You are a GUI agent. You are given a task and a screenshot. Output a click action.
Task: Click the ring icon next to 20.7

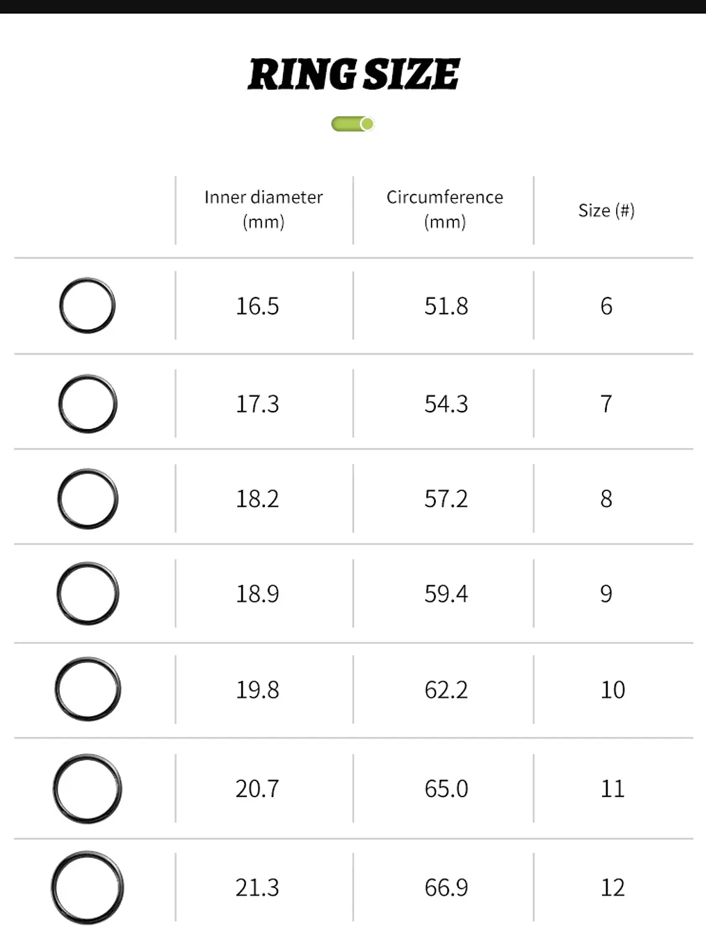pos(87,788)
